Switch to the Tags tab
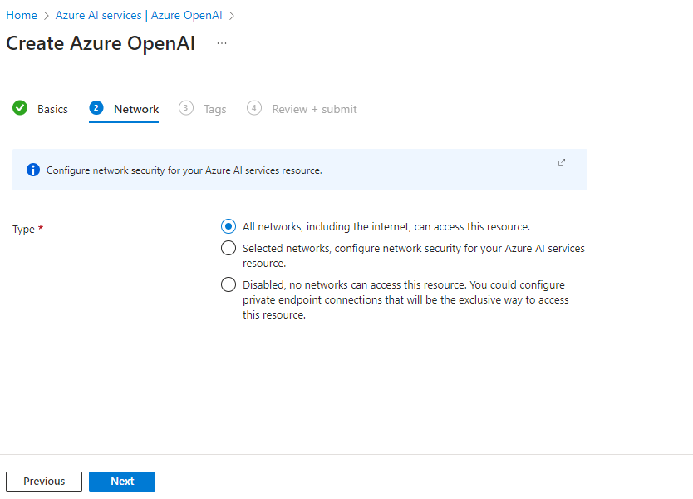Viewport: 693px width, 499px height. pos(214,109)
